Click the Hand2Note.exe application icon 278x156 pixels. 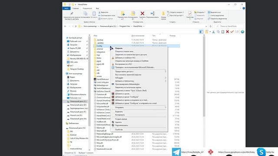pos(95,79)
